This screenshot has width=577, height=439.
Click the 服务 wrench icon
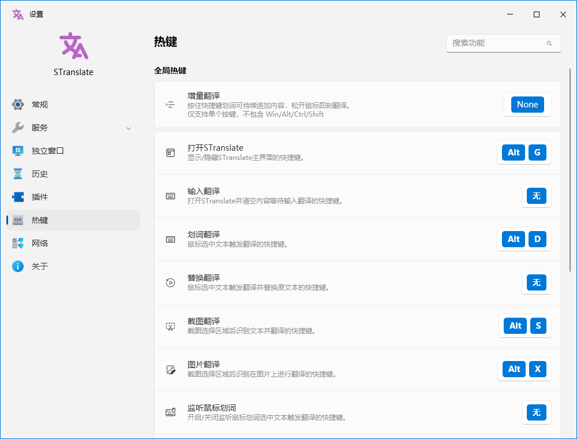18,128
